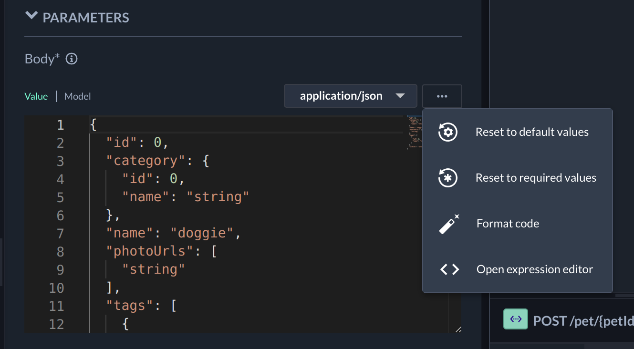Collapse the PARAMETERS section chevron

click(x=31, y=16)
